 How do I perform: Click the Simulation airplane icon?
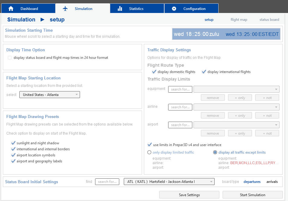(x=65, y=9)
